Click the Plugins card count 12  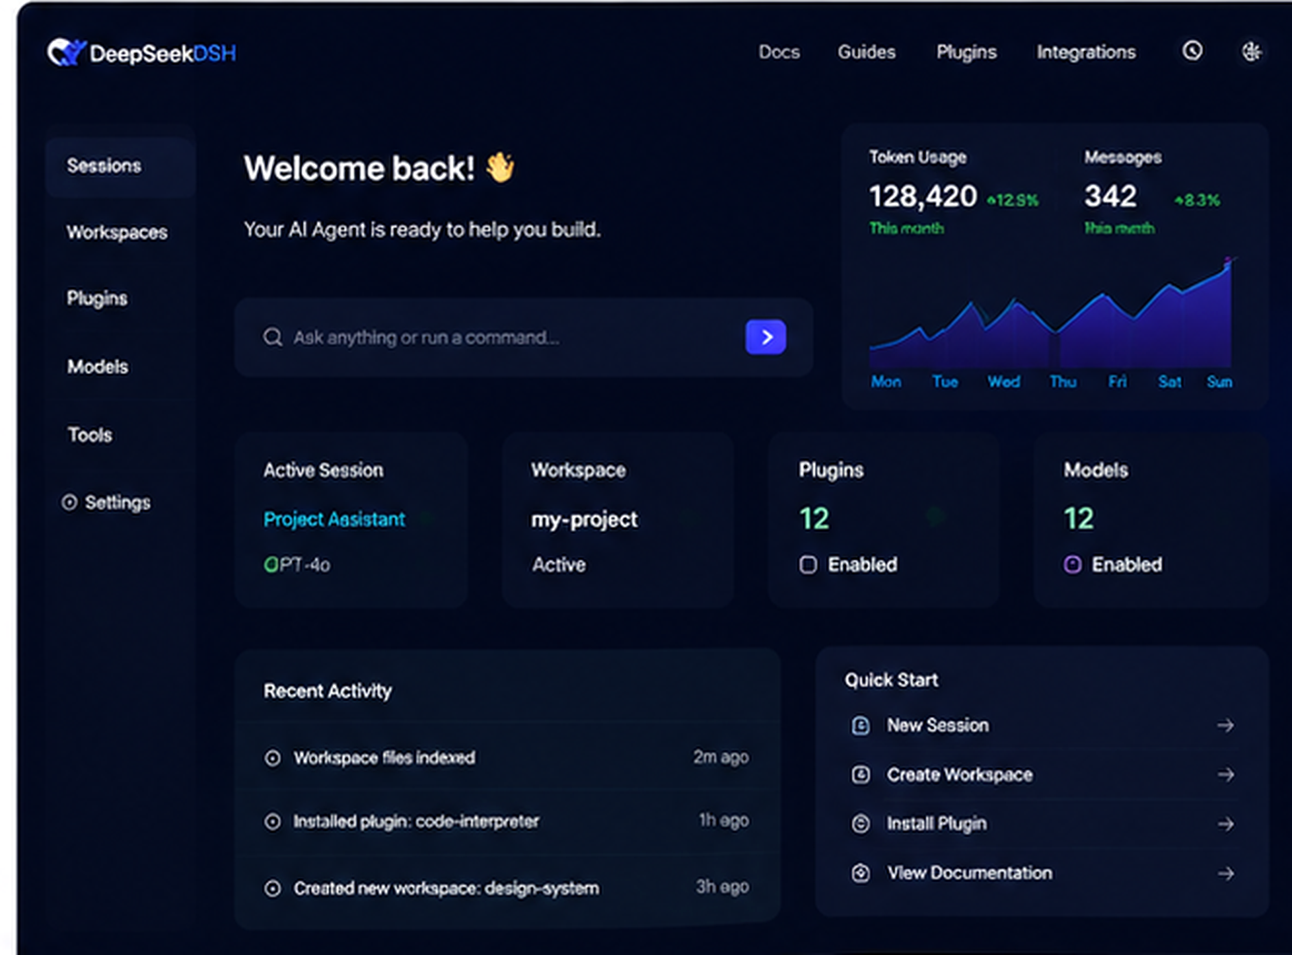pos(814,519)
